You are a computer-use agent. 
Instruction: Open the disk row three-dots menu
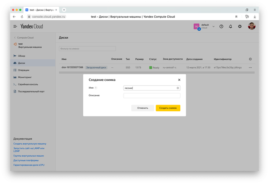point(251,67)
